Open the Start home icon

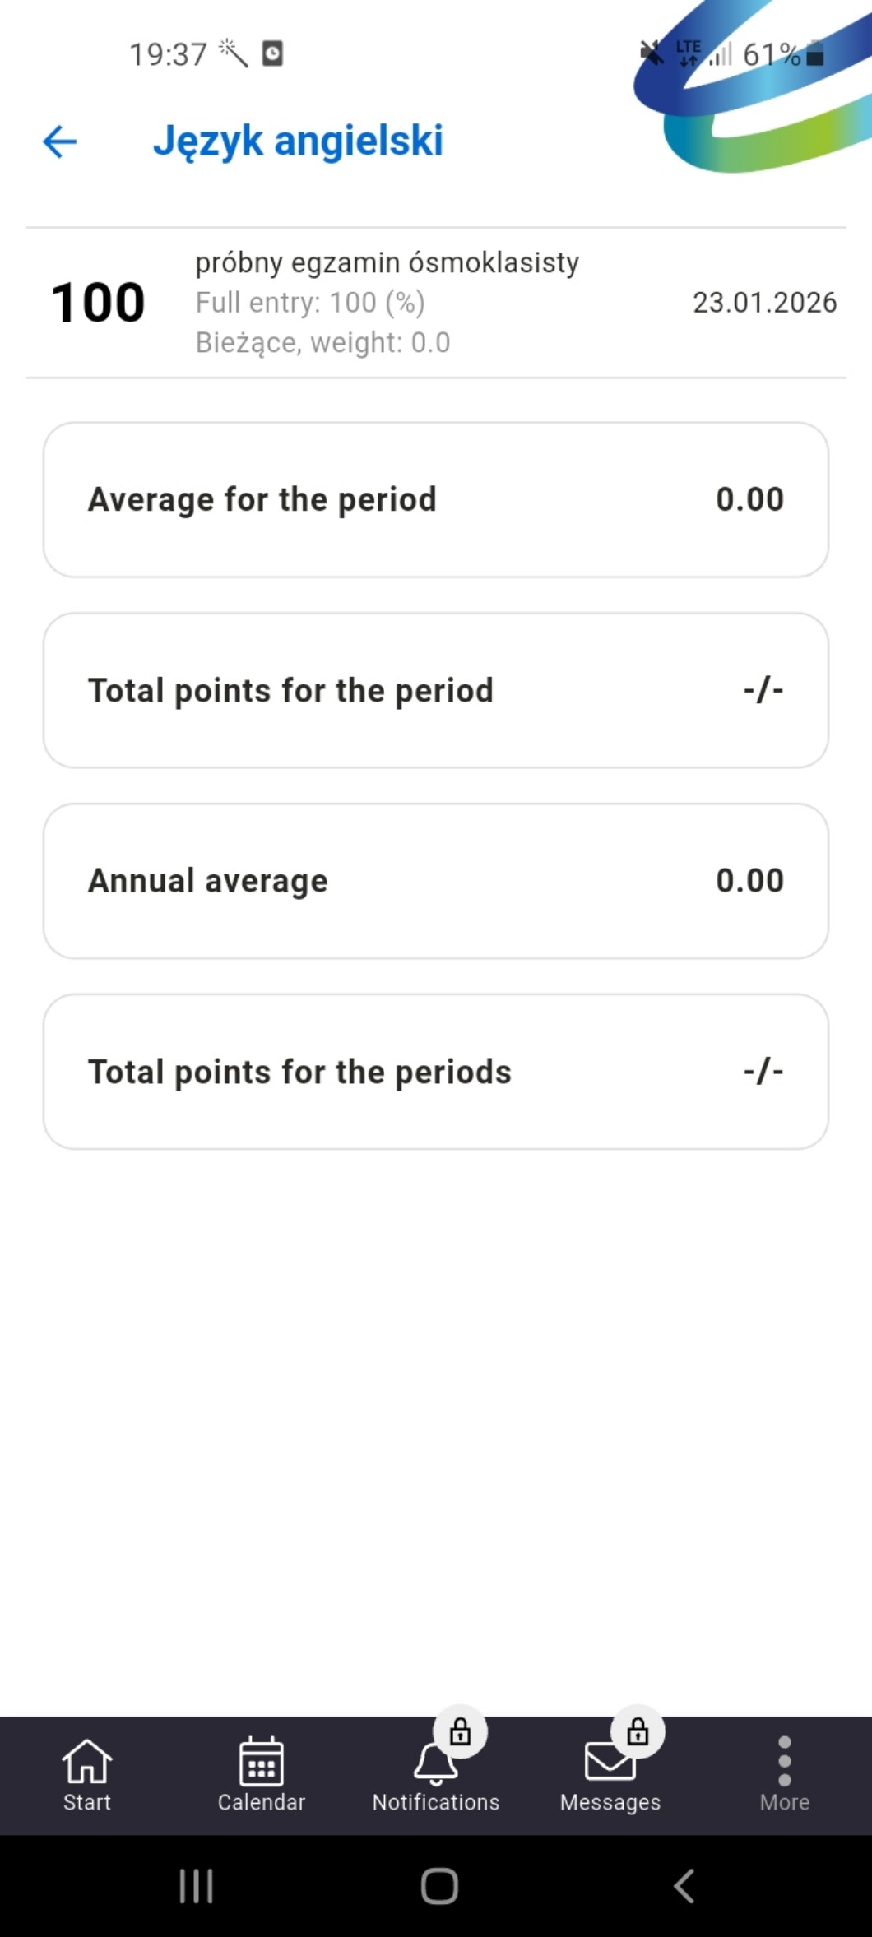[x=86, y=1763]
